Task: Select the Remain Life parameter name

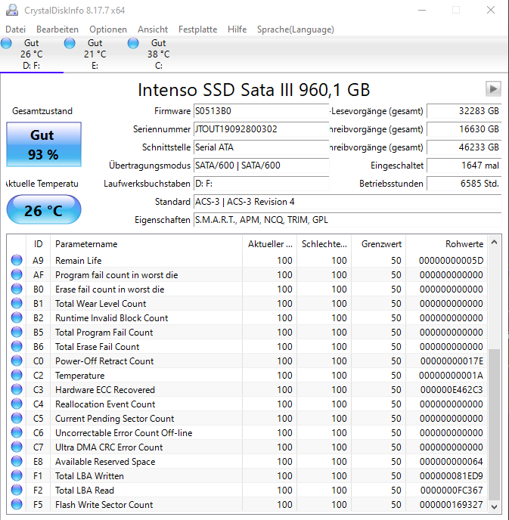Action: click(x=79, y=260)
